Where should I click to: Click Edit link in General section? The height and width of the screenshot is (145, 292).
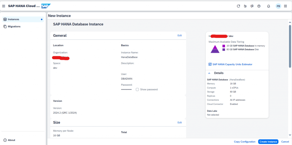click(x=180, y=35)
